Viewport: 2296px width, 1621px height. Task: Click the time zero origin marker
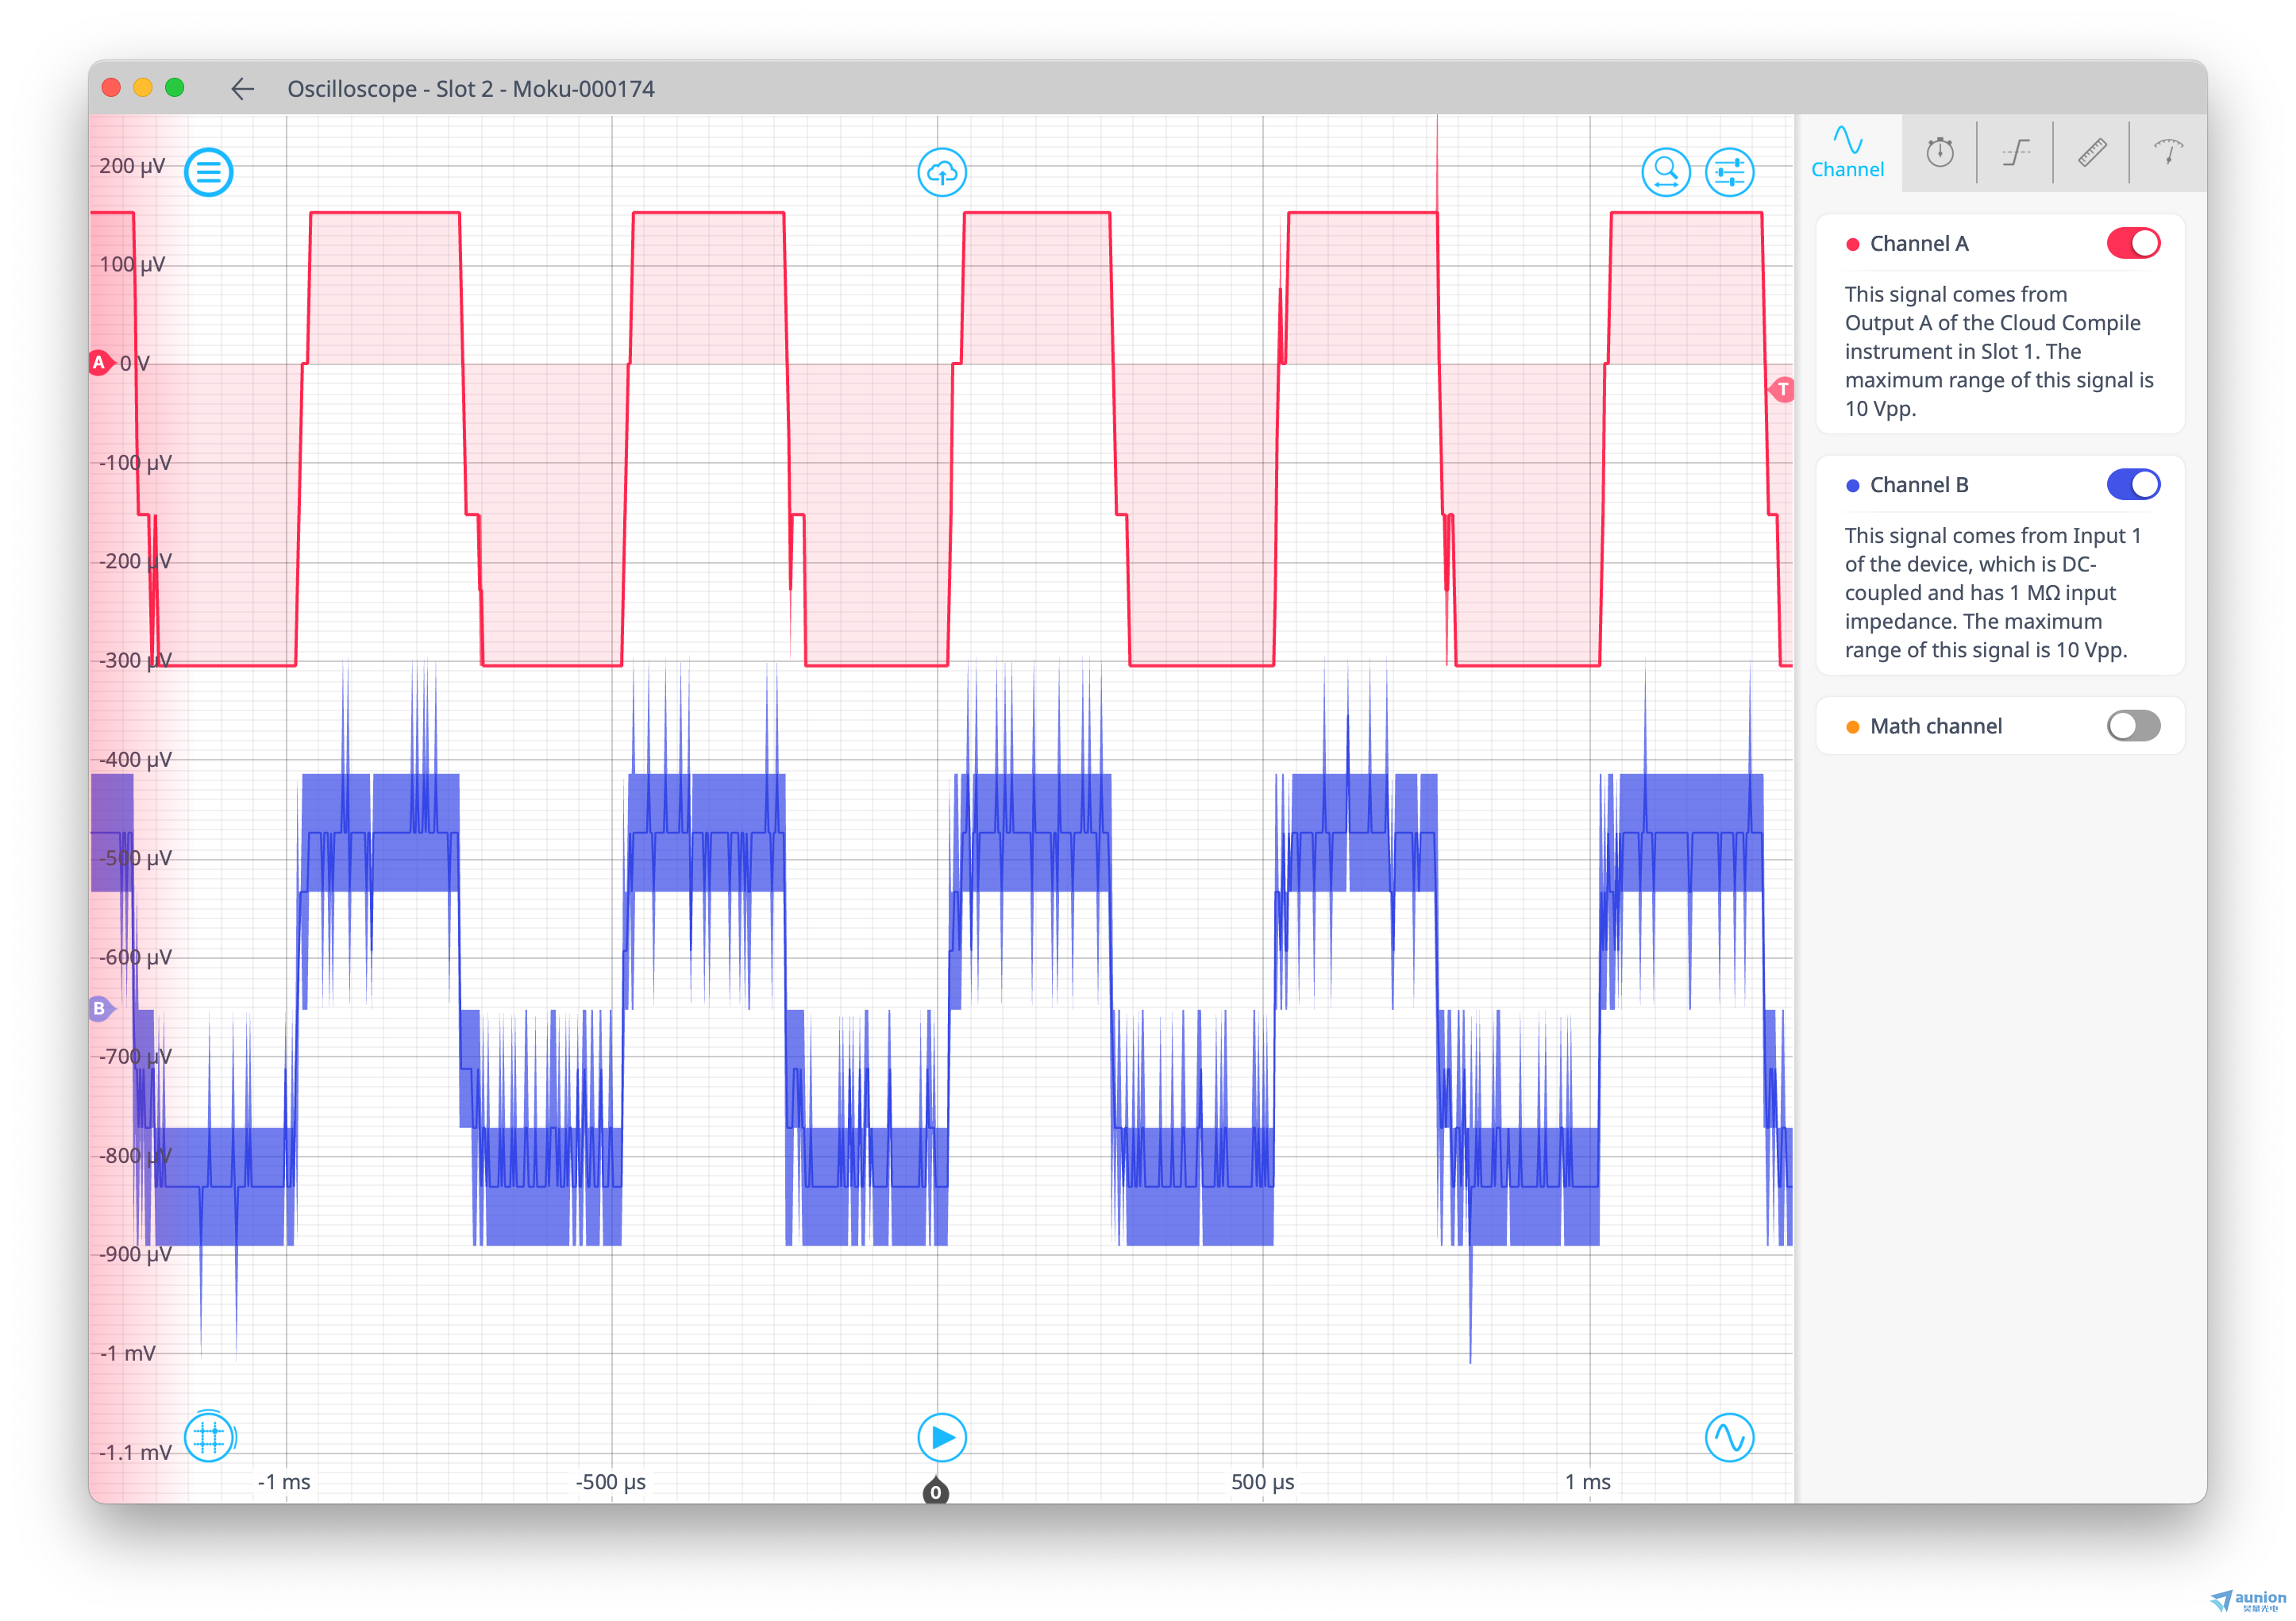(x=936, y=1490)
